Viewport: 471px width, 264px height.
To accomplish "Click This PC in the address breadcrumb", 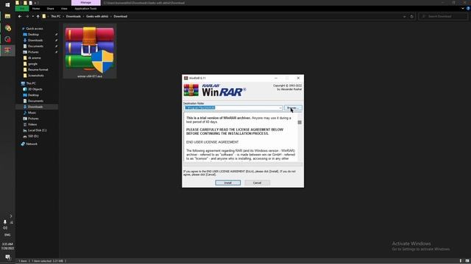I will point(56,16).
